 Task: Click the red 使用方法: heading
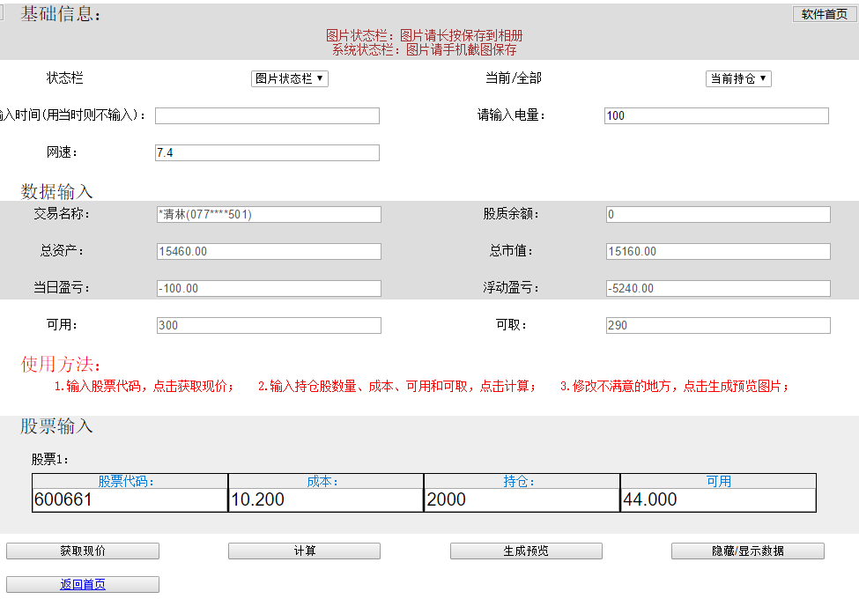pos(60,364)
